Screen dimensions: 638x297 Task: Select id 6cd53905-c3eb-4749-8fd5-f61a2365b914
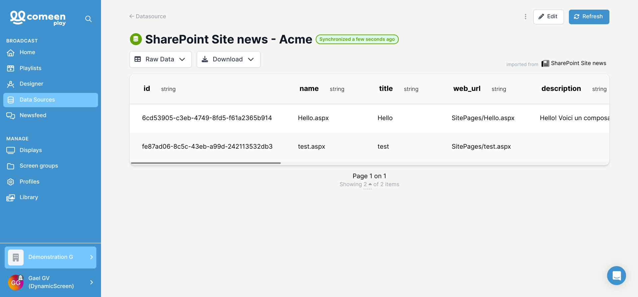[207, 118]
